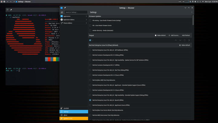
Task: Enable AppStream (Source RPMs) repository checkbox
Action: pos(90,105)
